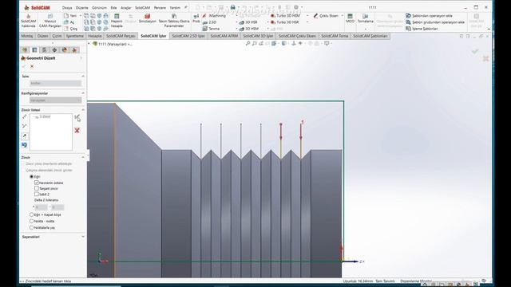Collapse the Konfigürasyonlar section
This screenshot has width=511, height=287.
point(83,93)
